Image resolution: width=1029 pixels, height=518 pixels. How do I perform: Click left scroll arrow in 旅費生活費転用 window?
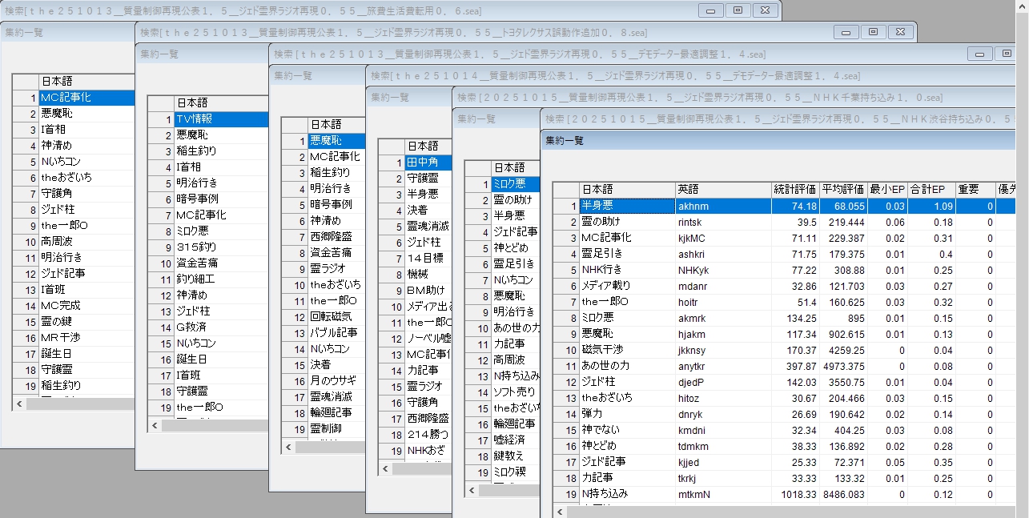(x=18, y=404)
